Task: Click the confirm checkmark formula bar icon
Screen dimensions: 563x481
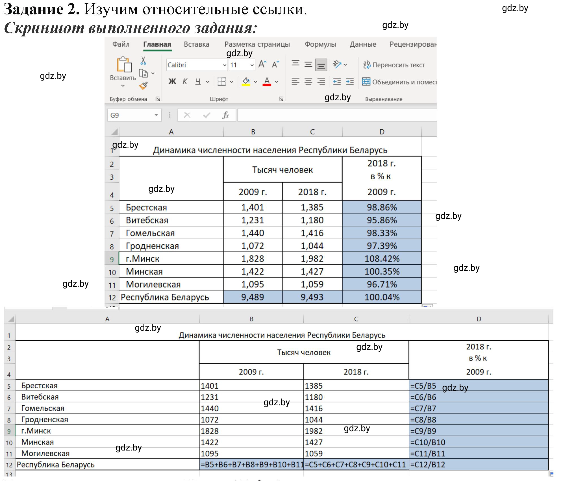Action: pyautogui.click(x=207, y=115)
